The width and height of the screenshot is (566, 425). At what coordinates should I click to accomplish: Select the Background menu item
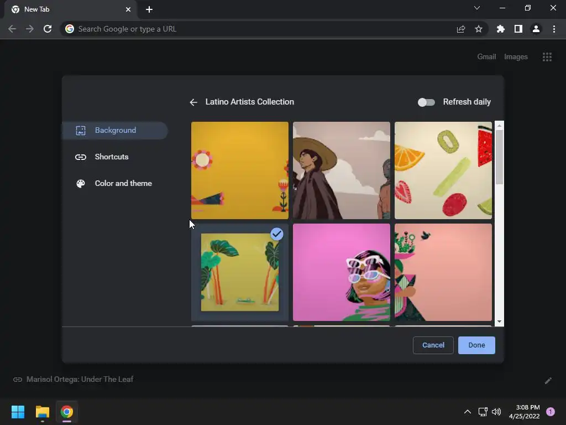(x=115, y=131)
